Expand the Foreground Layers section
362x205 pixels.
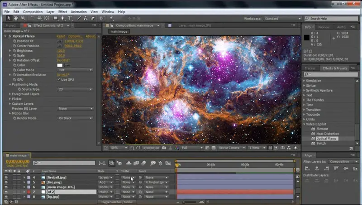[10, 94]
